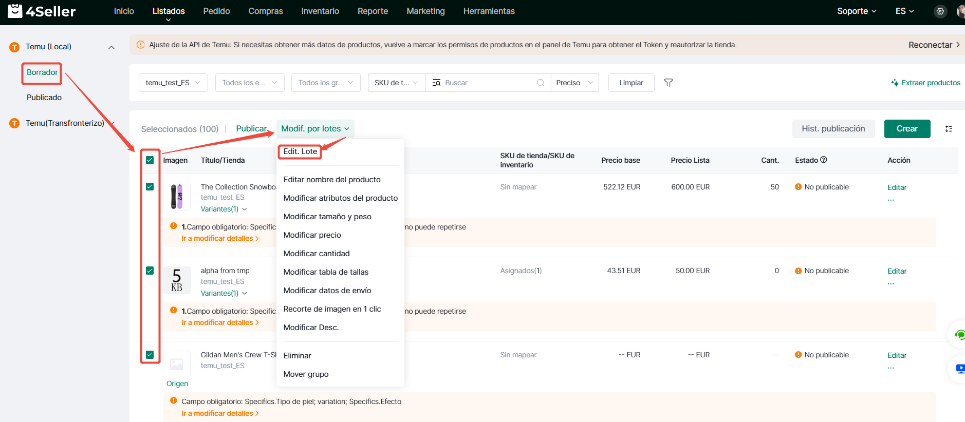Open the SKU de t... search type dropdown
Screen dimensions: 965x422
tap(397, 83)
